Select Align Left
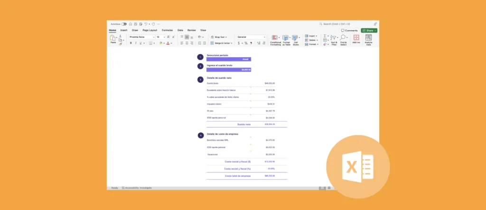This screenshot has height=210, width=486. pyautogui.click(x=182, y=43)
